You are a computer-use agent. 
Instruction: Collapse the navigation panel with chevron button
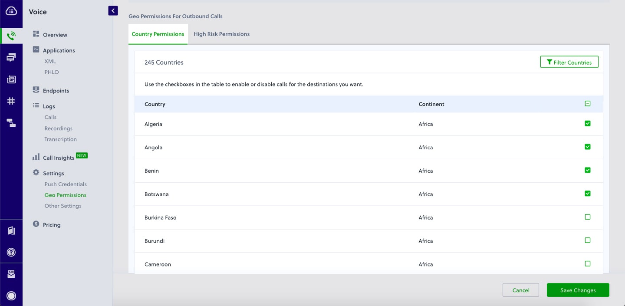[x=113, y=10]
